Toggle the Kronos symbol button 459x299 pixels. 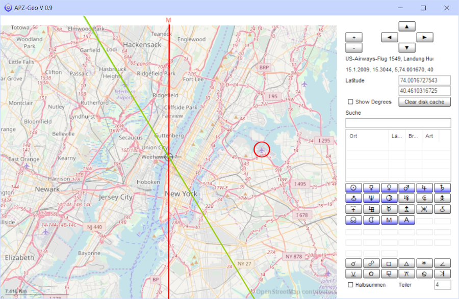[353, 209]
